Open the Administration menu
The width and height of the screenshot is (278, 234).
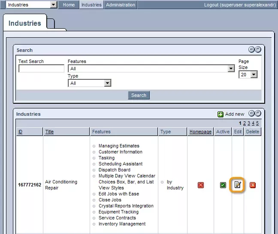pyautogui.click(x=121, y=5)
